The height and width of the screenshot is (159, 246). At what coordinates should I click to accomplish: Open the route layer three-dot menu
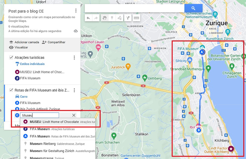click(74, 90)
